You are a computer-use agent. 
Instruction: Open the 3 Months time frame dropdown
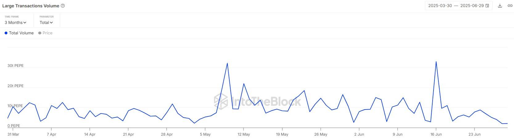click(x=15, y=22)
